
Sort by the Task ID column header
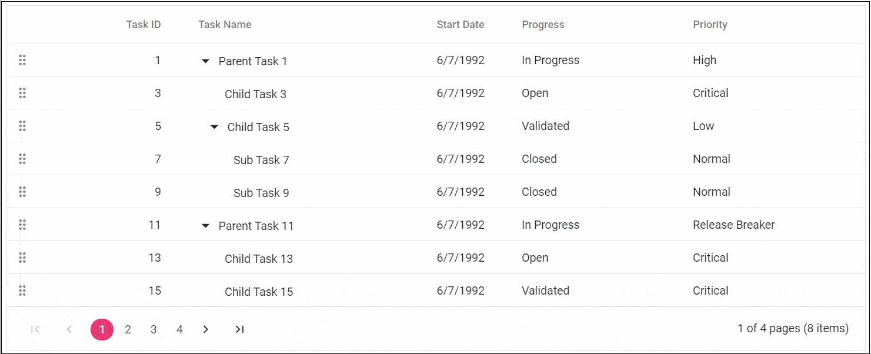click(x=144, y=25)
